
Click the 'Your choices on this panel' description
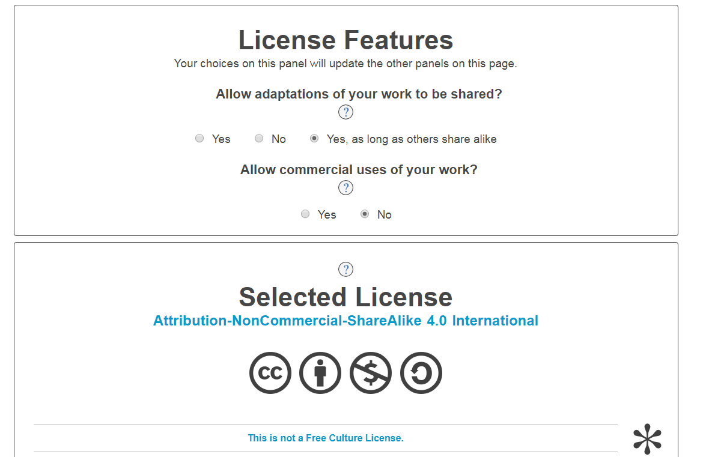(345, 64)
